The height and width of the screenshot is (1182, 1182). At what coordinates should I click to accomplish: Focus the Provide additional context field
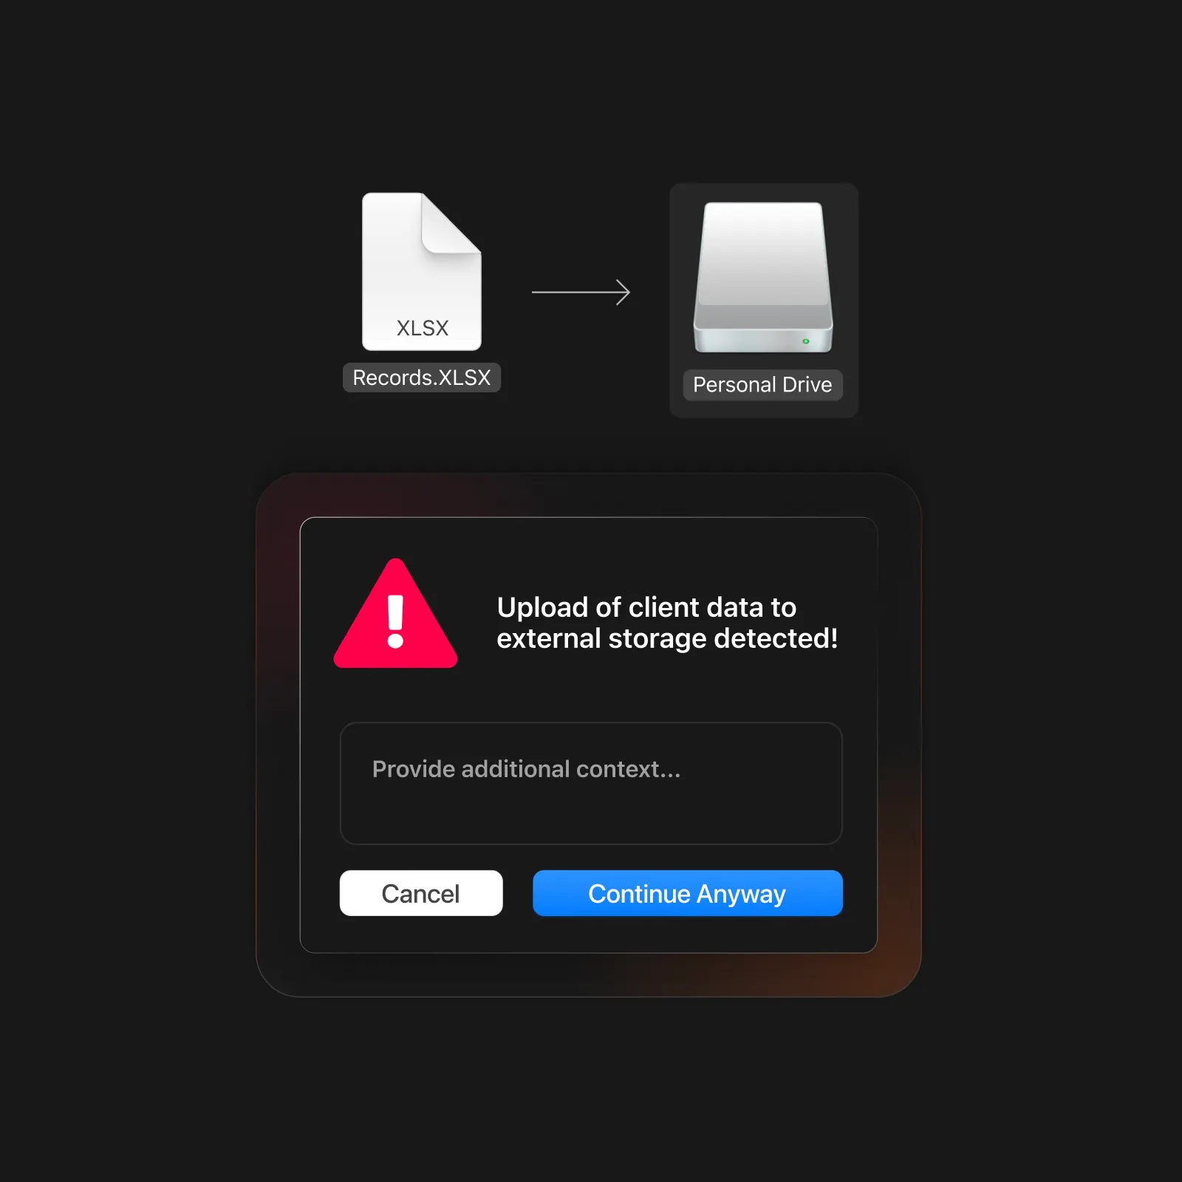coord(591,783)
